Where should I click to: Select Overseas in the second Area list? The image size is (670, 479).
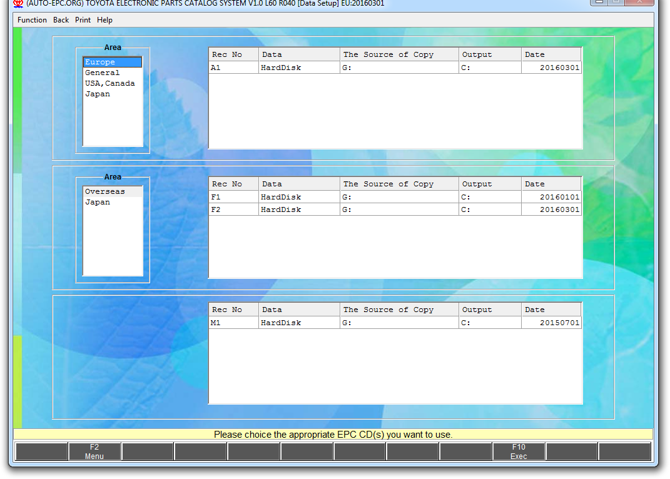tap(113, 191)
